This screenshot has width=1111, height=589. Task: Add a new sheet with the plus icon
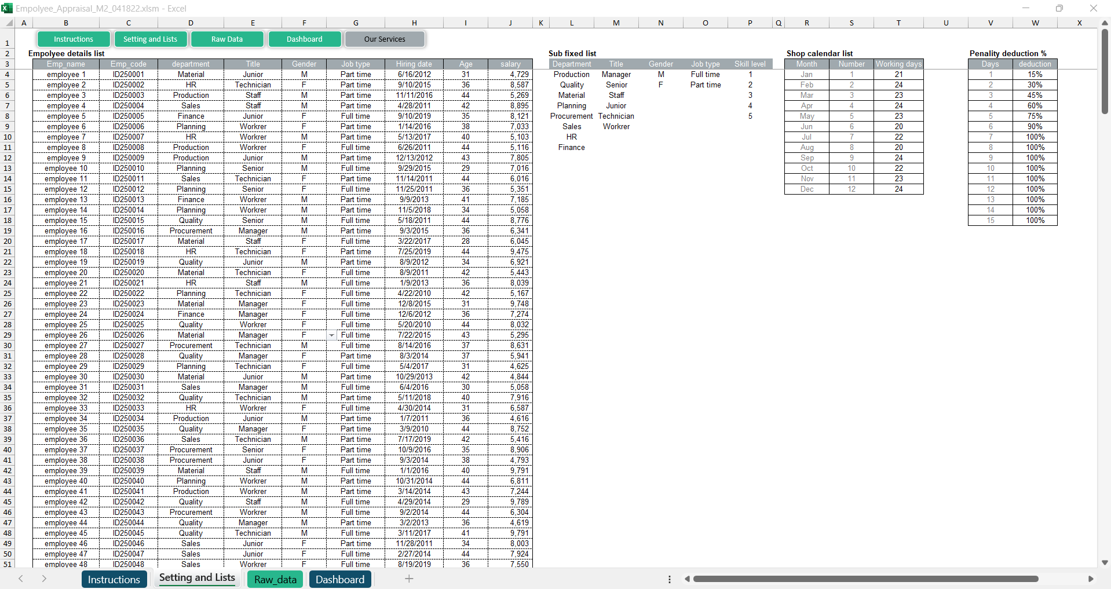409,579
